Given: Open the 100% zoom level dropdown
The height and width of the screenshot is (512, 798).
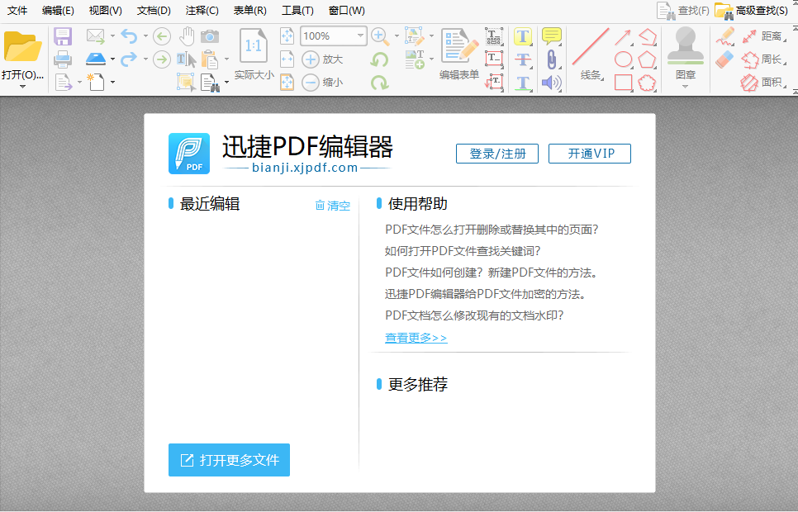Looking at the screenshot, I should click(x=360, y=36).
